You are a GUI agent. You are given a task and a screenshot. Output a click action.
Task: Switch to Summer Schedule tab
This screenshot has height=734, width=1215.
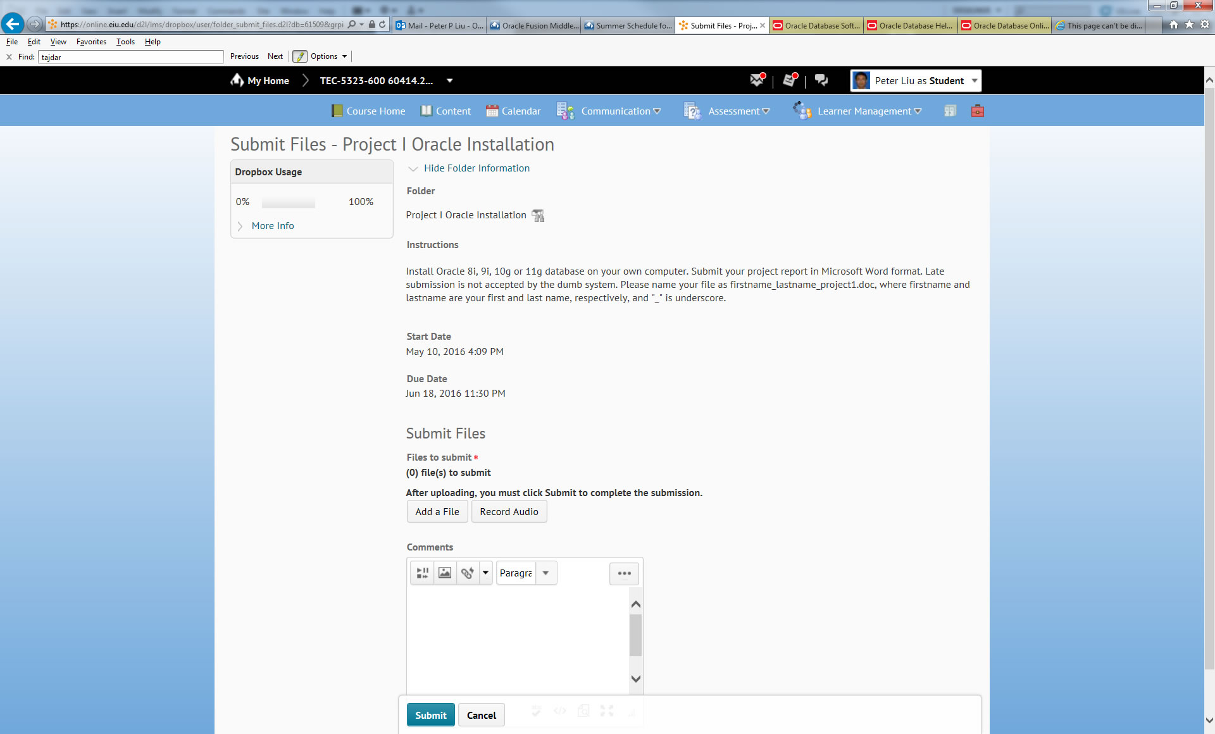(628, 25)
